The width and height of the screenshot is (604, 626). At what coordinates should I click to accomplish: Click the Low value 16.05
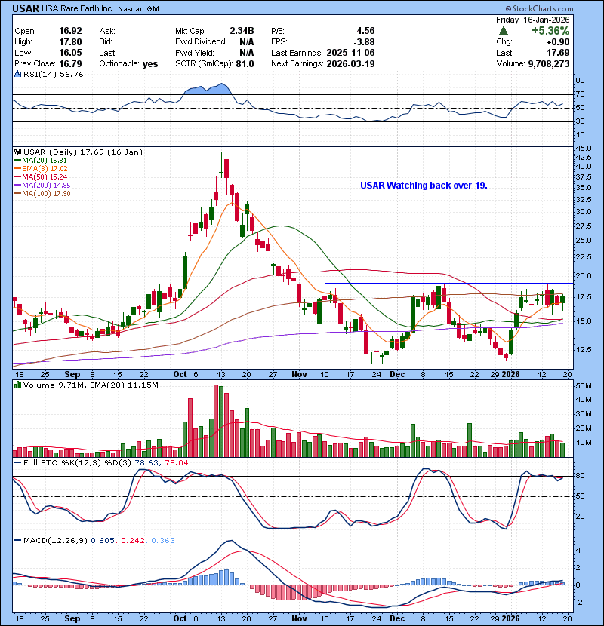click(x=70, y=53)
